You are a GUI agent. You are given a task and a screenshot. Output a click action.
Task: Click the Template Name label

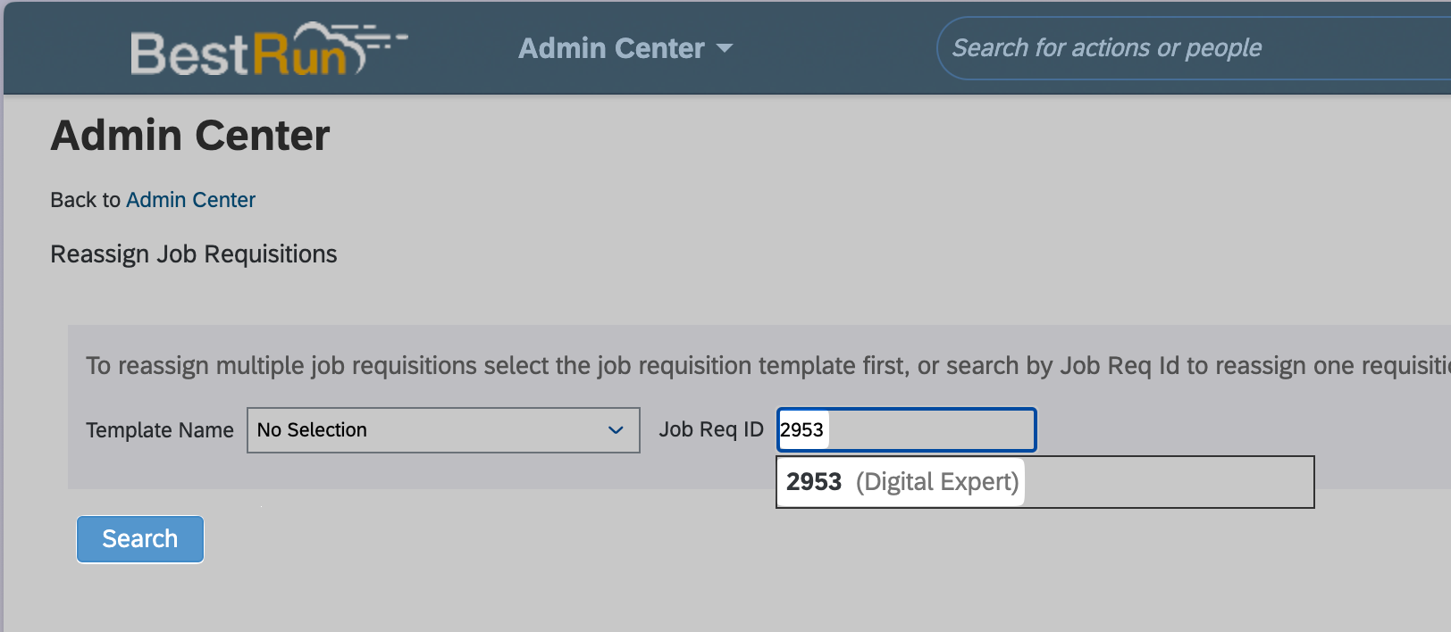coord(159,430)
